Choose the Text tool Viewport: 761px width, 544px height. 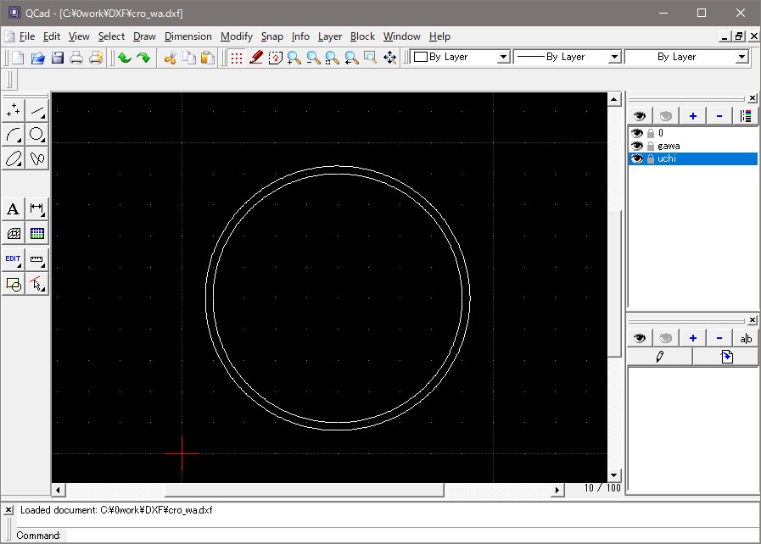coord(14,208)
